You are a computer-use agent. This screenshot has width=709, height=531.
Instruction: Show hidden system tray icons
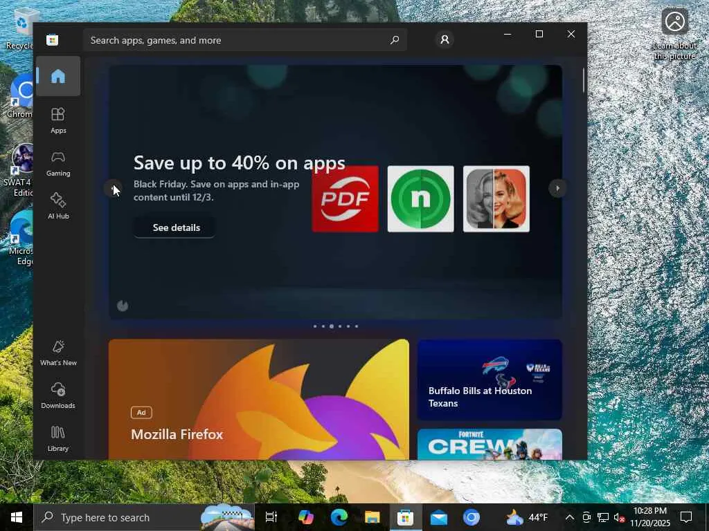(x=570, y=517)
